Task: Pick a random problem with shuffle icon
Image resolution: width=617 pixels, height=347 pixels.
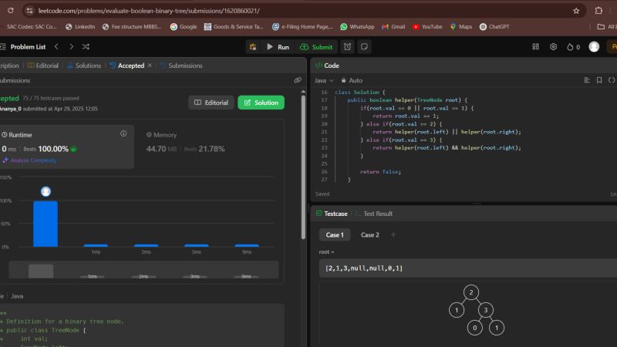Action: pos(86,46)
